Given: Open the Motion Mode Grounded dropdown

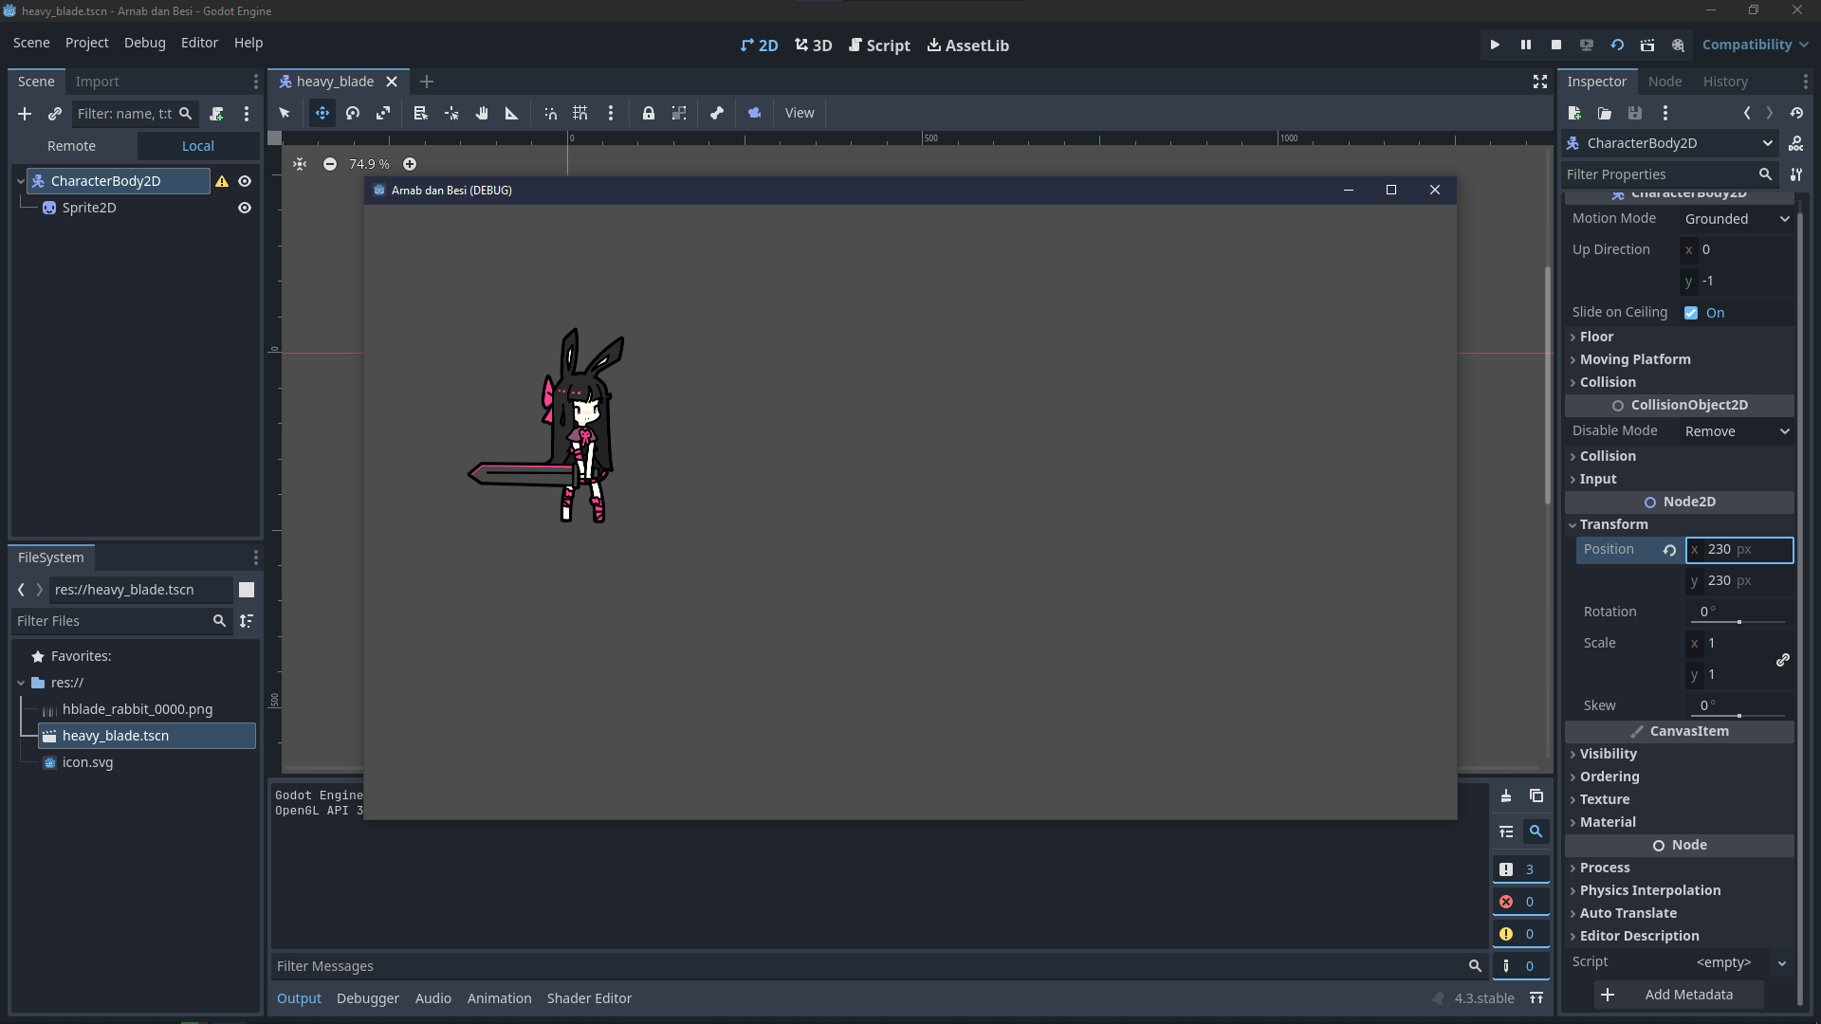Looking at the screenshot, I should pyautogui.click(x=1737, y=219).
